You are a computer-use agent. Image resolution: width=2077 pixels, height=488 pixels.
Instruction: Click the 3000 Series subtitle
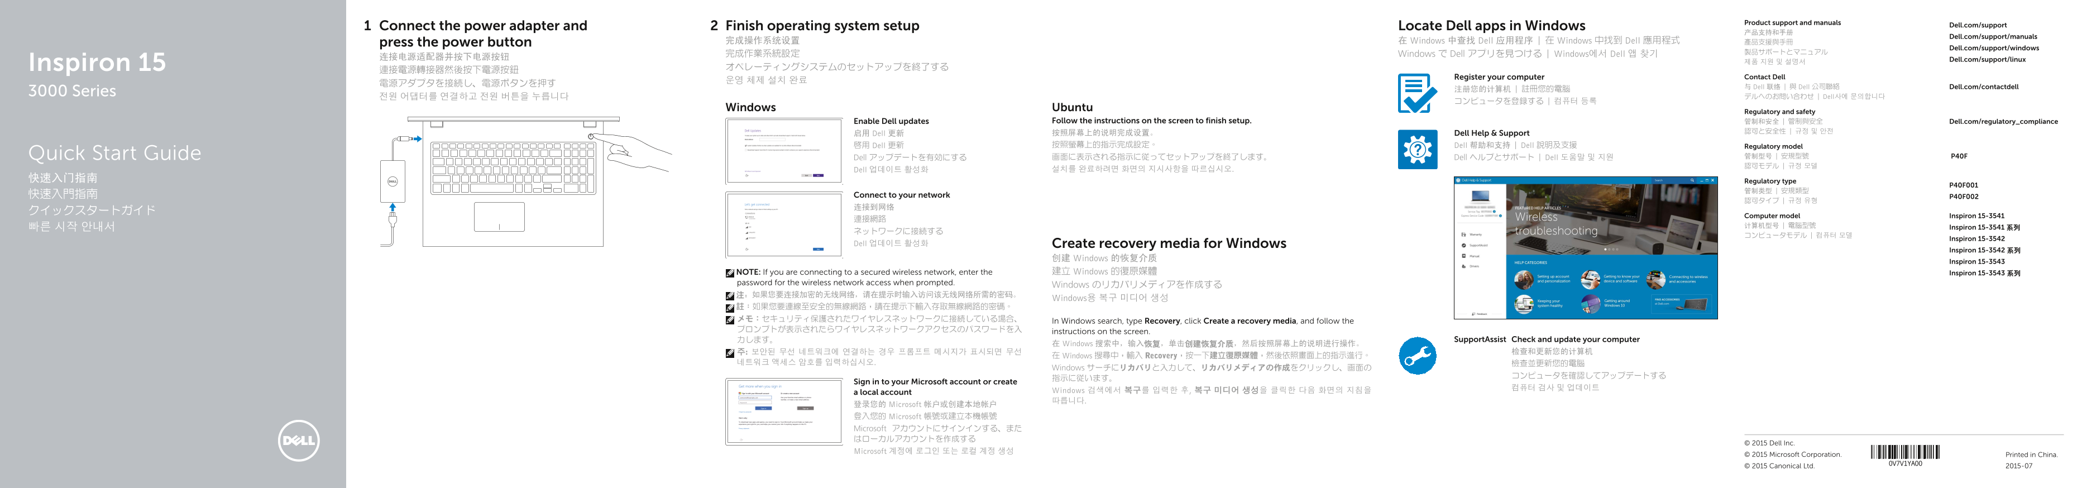click(72, 91)
